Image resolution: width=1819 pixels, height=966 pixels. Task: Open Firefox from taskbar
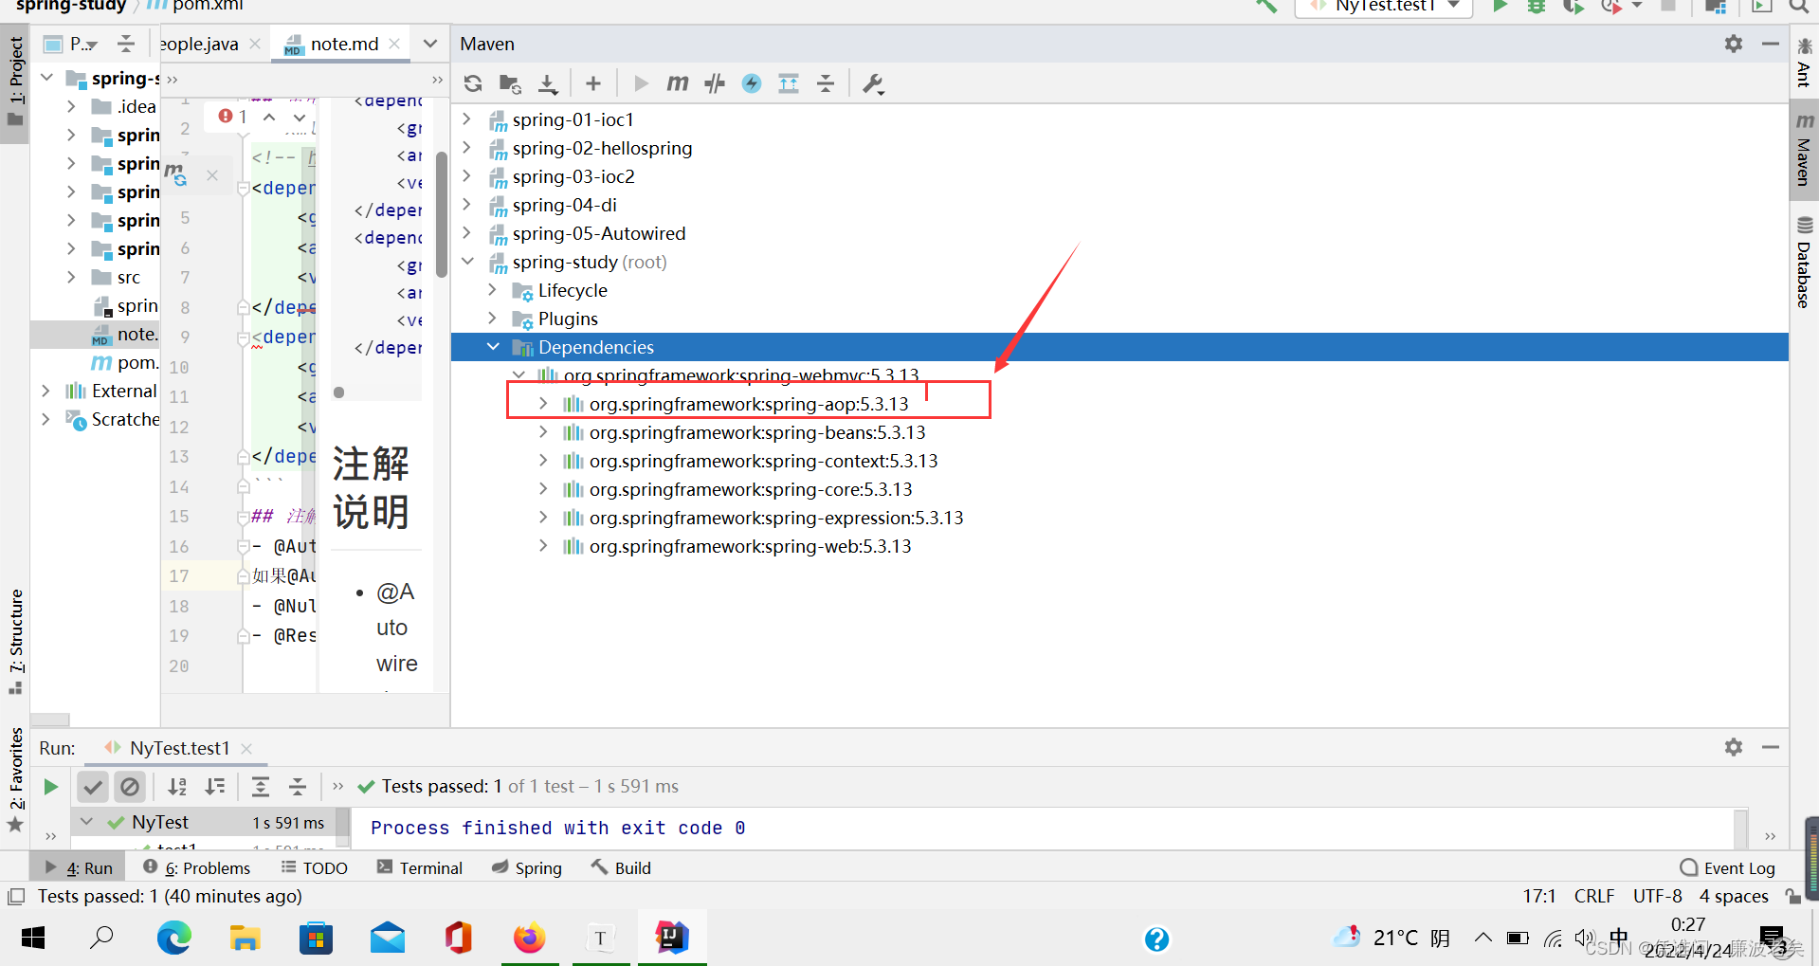[x=529, y=939]
